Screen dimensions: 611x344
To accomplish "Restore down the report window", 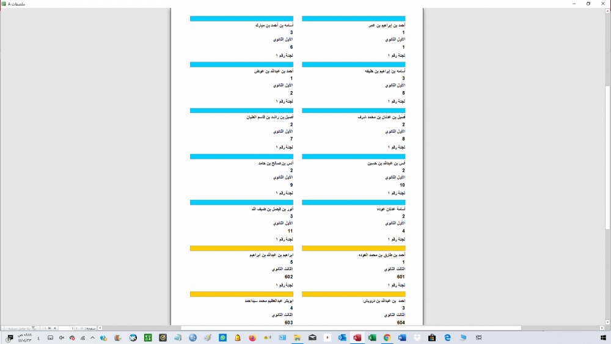I will pos(588,4).
